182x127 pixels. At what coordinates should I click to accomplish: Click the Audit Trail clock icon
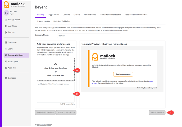coord(6,68)
